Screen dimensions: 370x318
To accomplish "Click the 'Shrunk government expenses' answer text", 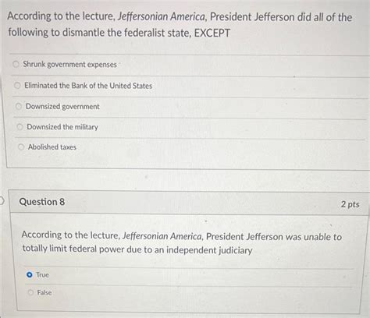I will pyautogui.click(x=69, y=64).
